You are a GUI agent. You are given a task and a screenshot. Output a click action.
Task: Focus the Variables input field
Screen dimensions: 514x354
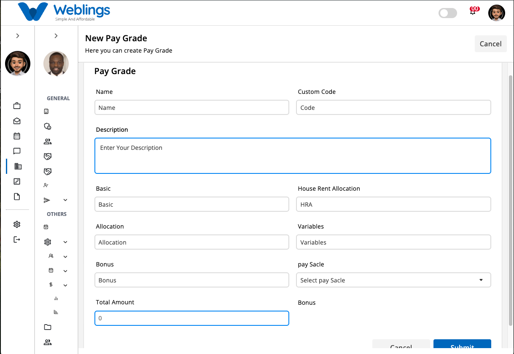(x=394, y=242)
